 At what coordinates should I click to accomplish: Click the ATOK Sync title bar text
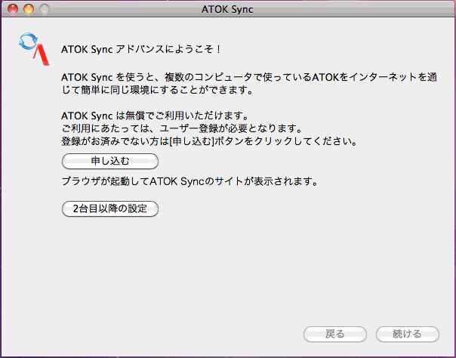[227, 9]
